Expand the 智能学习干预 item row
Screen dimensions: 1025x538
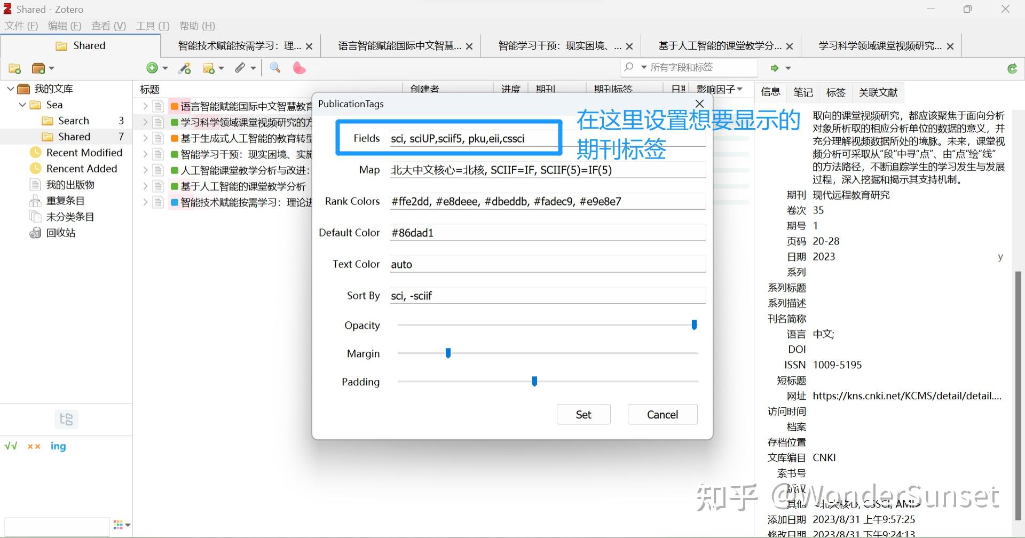pyautogui.click(x=145, y=154)
